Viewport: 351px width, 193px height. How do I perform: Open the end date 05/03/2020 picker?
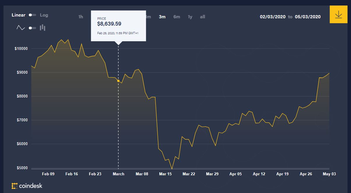click(308, 17)
